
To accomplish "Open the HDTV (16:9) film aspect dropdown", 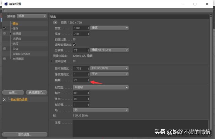I will pos(109,68).
